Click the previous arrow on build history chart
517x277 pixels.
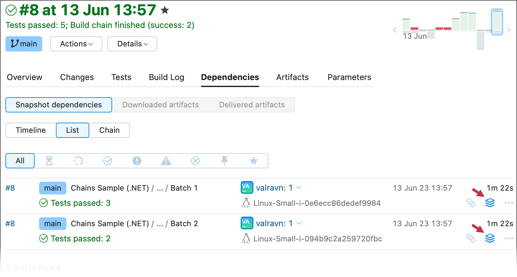tap(395, 30)
